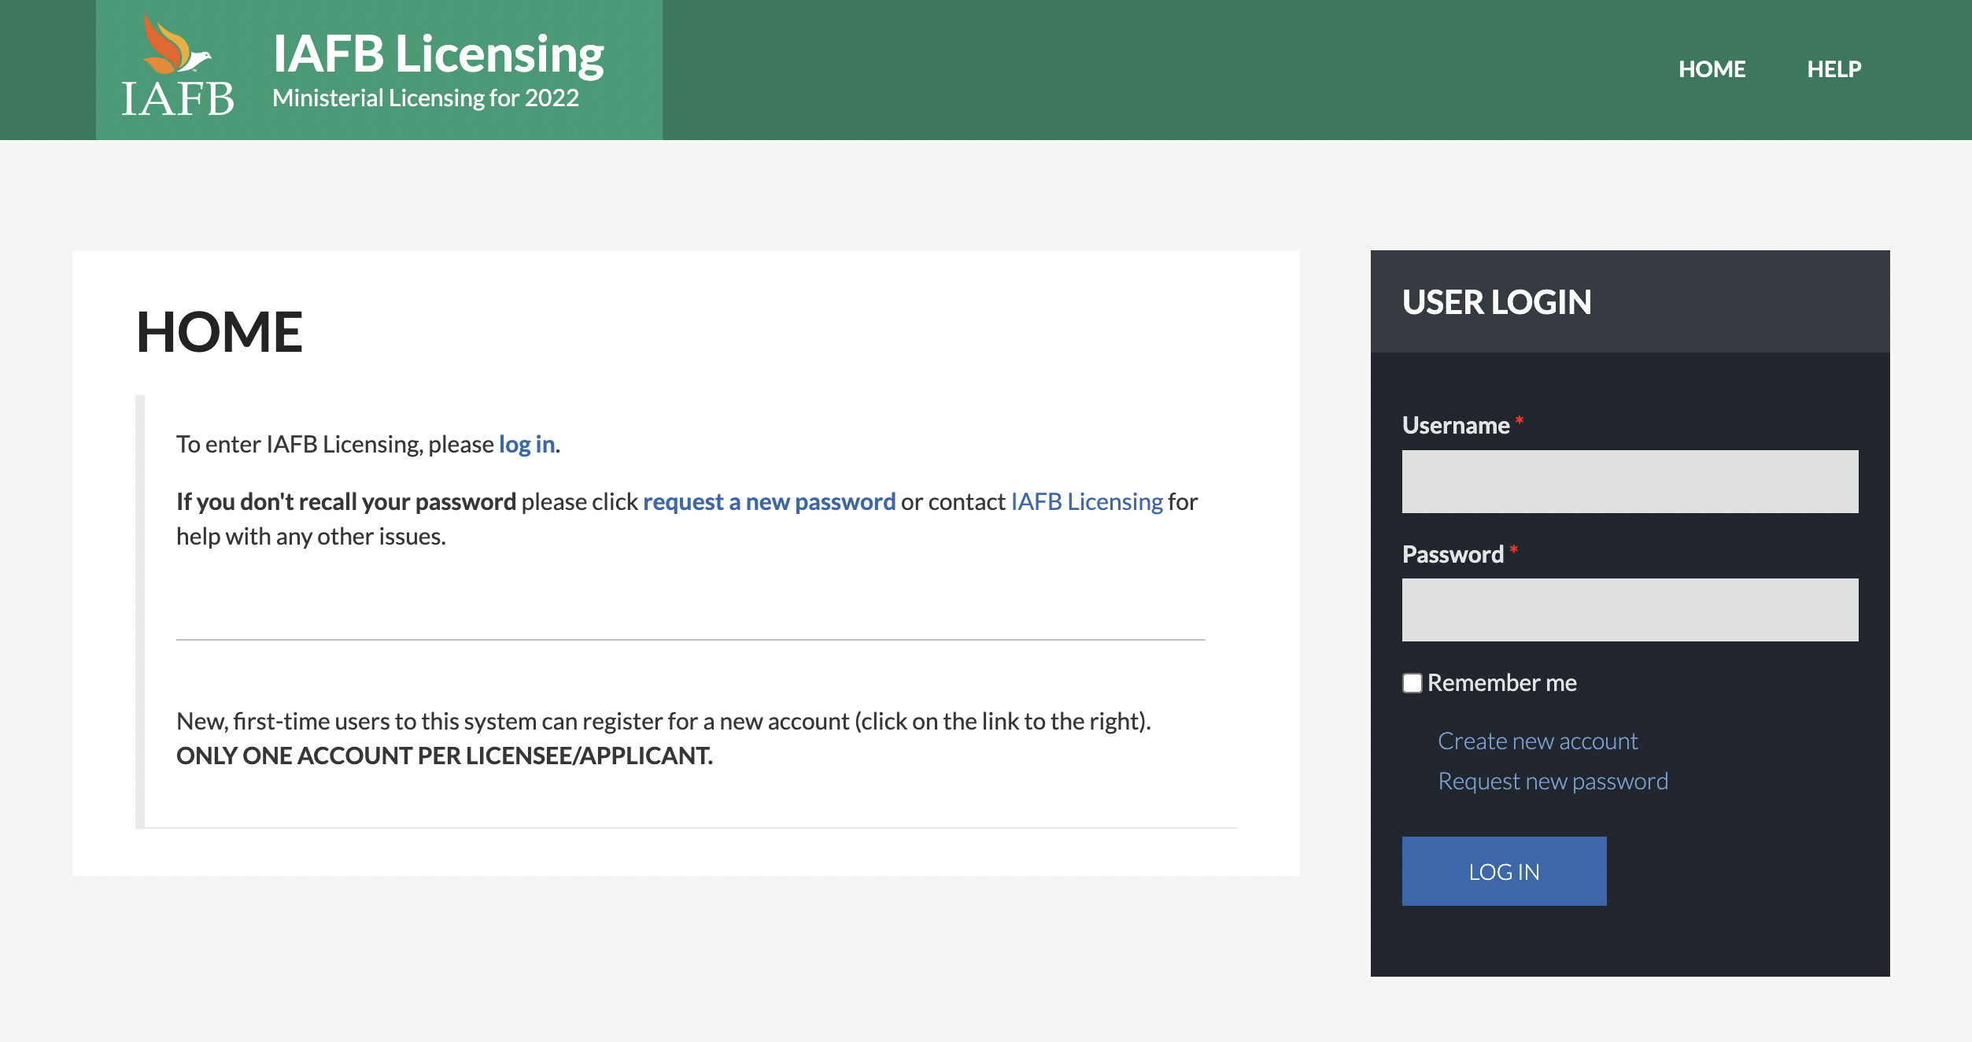Click the Remember me label text
Viewport: 1972px width, 1042px height.
[x=1501, y=682]
